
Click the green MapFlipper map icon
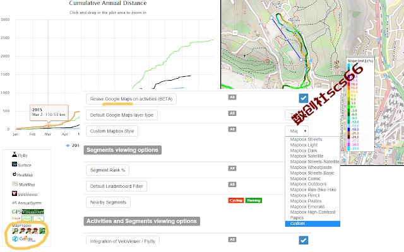[42, 231]
